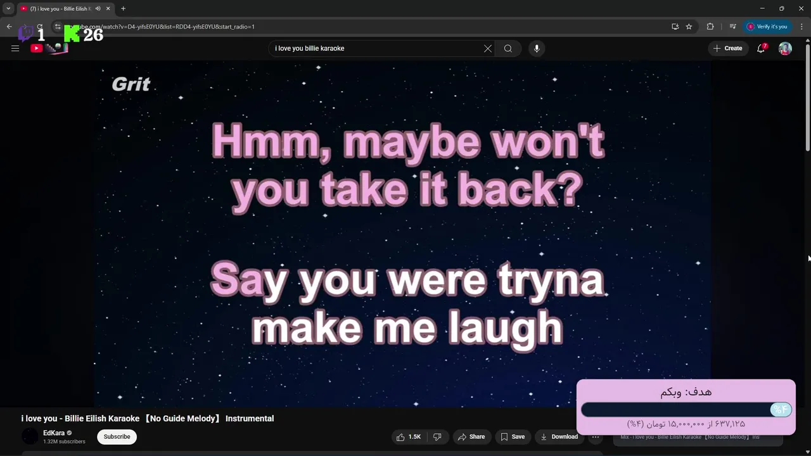Mute the tab via speaker icon
This screenshot has height=456, width=811.
[98, 9]
